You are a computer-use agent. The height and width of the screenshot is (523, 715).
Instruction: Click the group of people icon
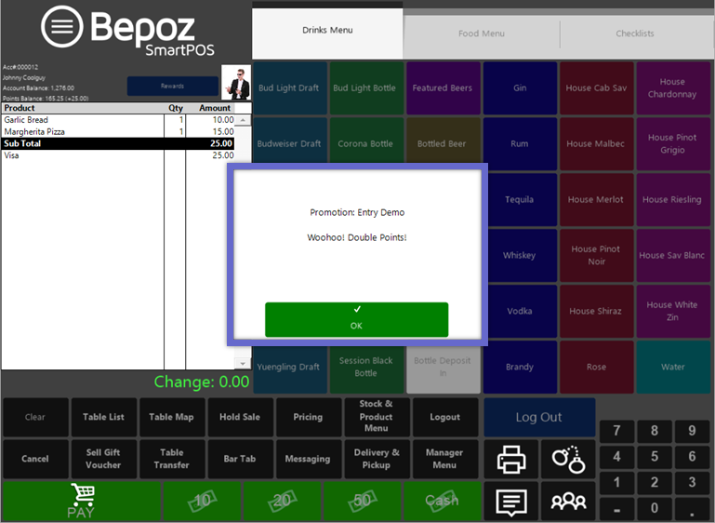point(568,502)
